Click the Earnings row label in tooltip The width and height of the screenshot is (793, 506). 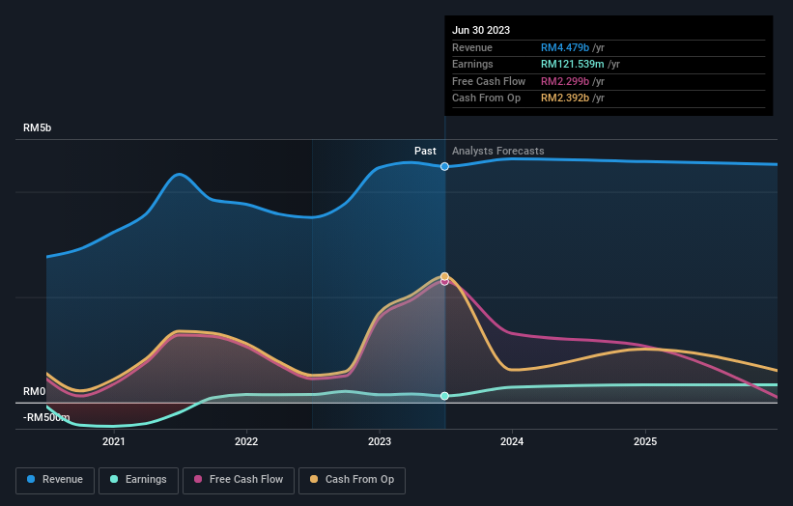click(x=472, y=64)
